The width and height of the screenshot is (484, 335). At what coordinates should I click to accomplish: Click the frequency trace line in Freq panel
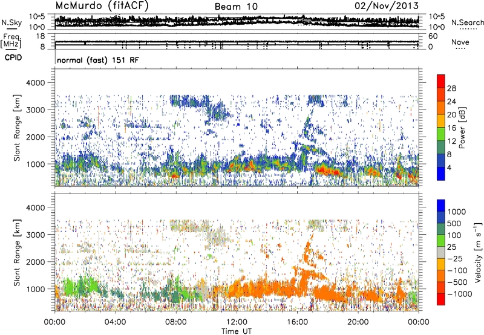237,42
